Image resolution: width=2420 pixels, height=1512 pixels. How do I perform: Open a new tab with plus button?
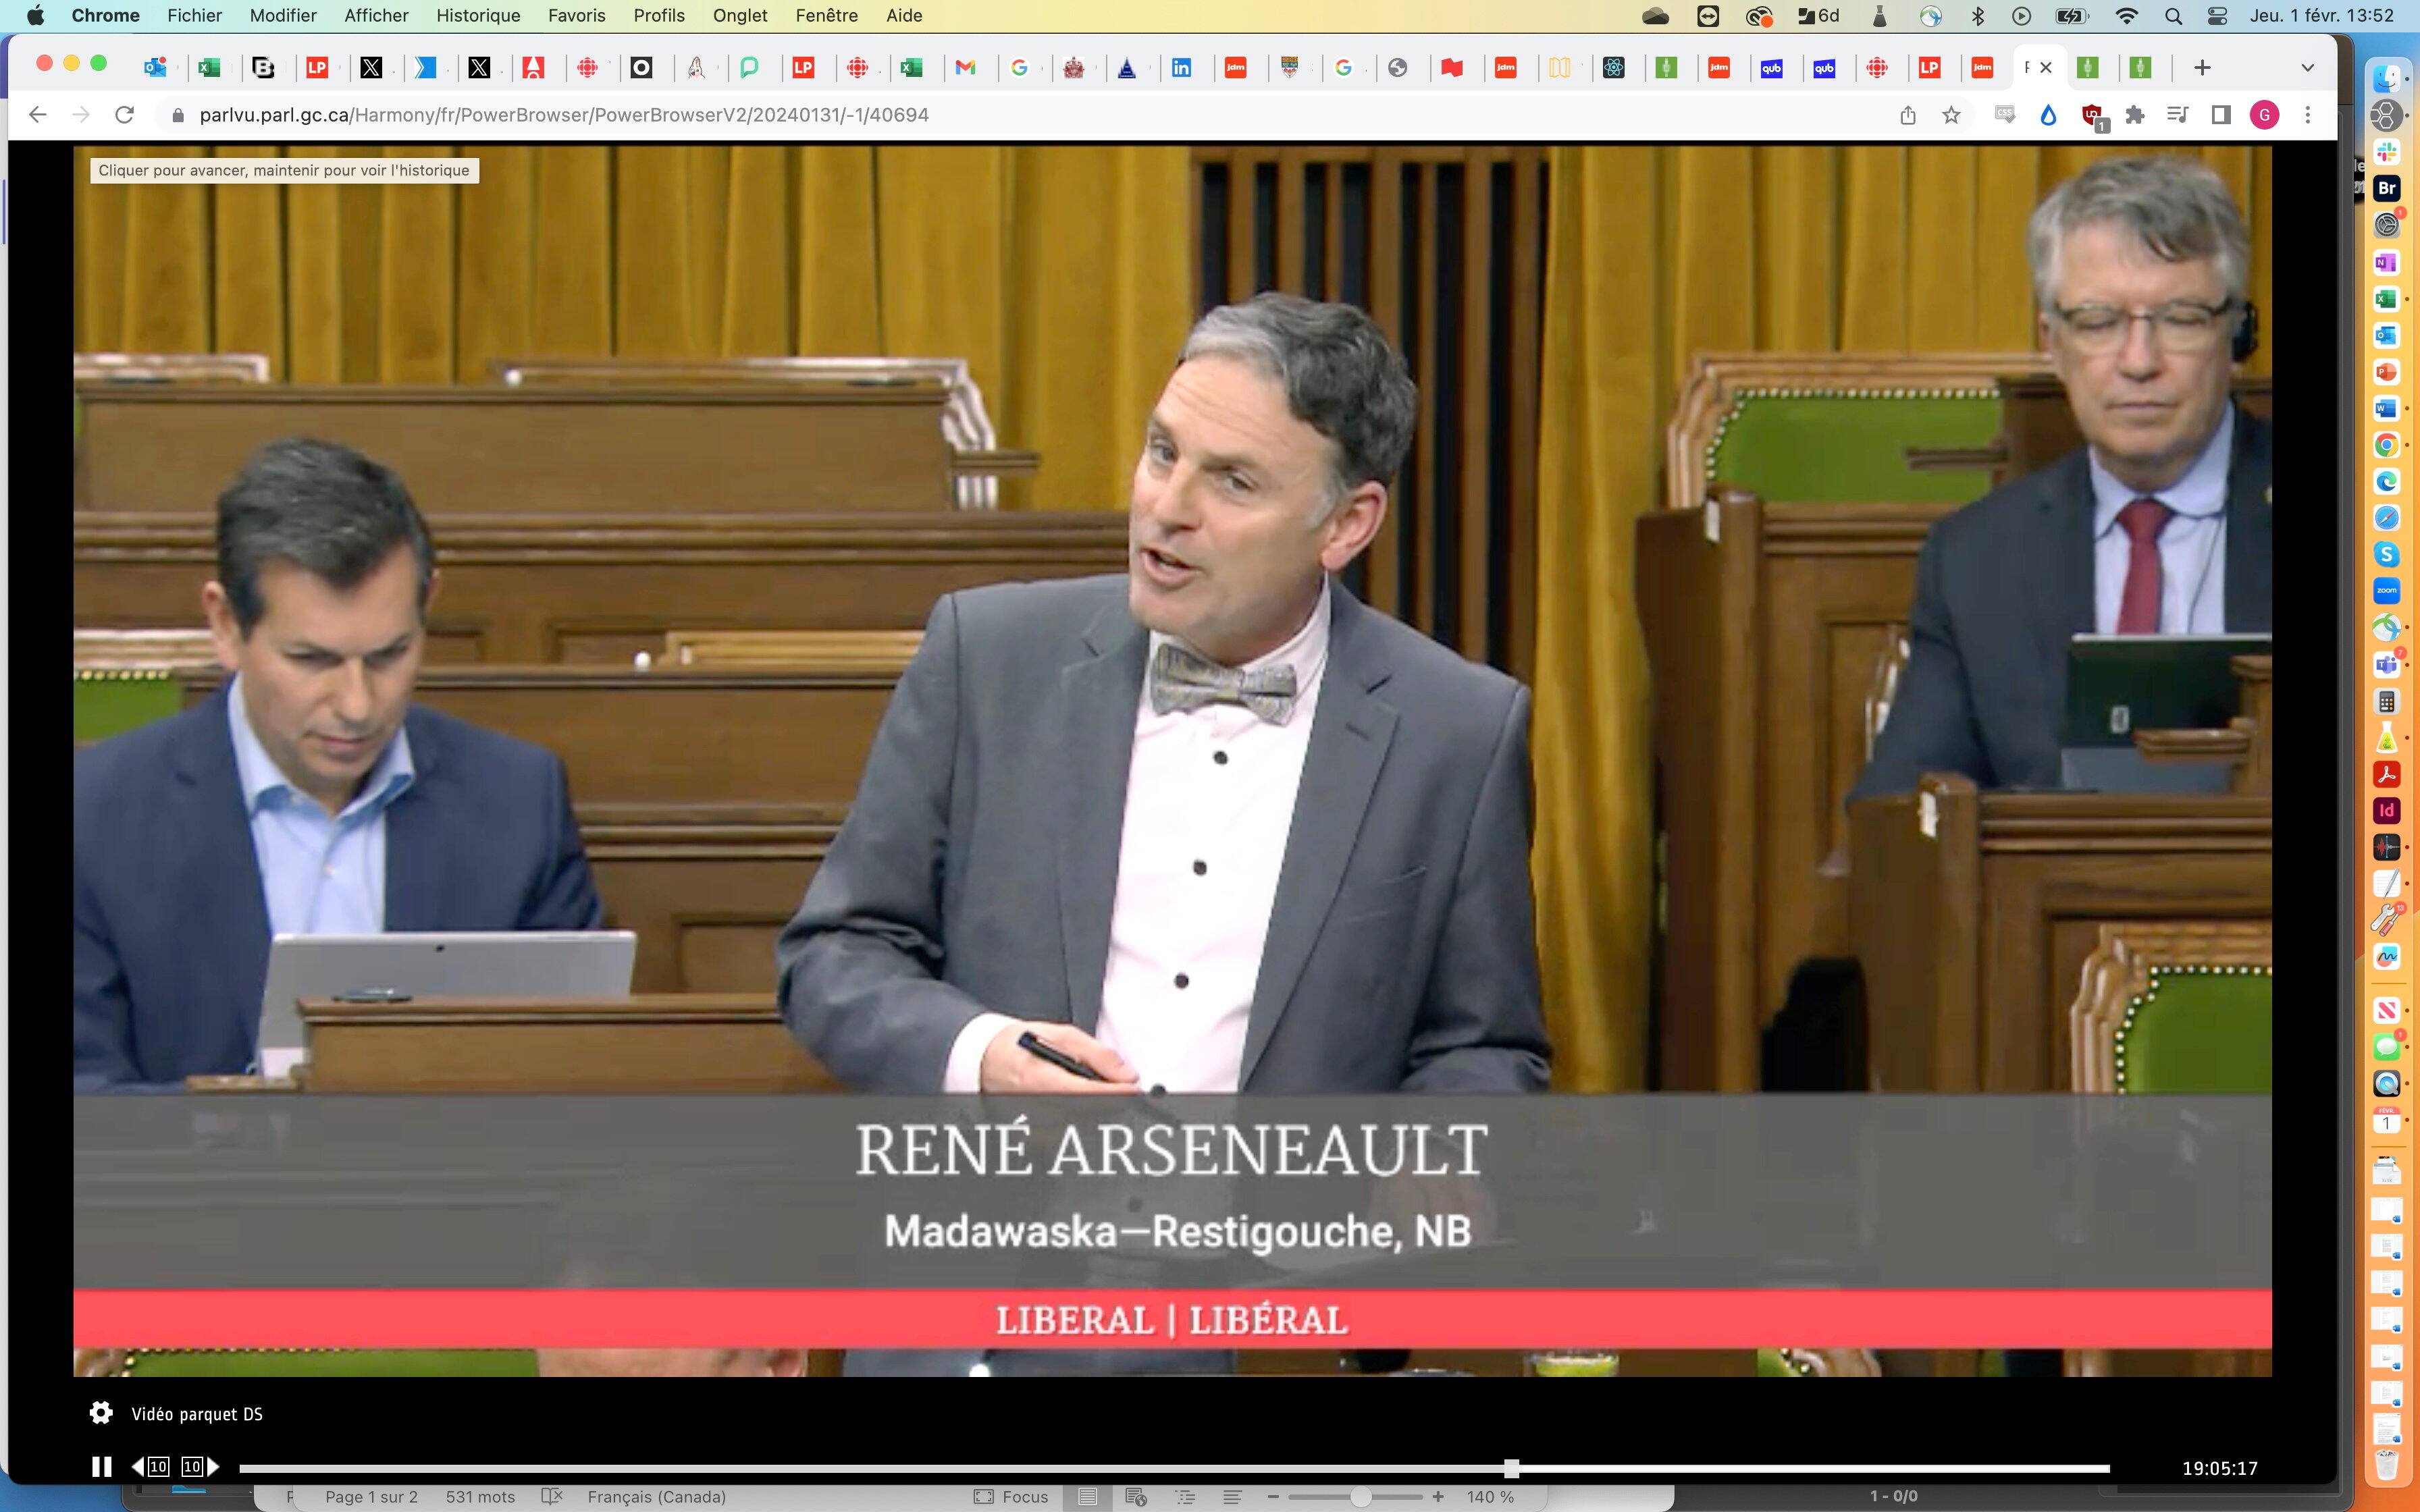pyautogui.click(x=2202, y=68)
